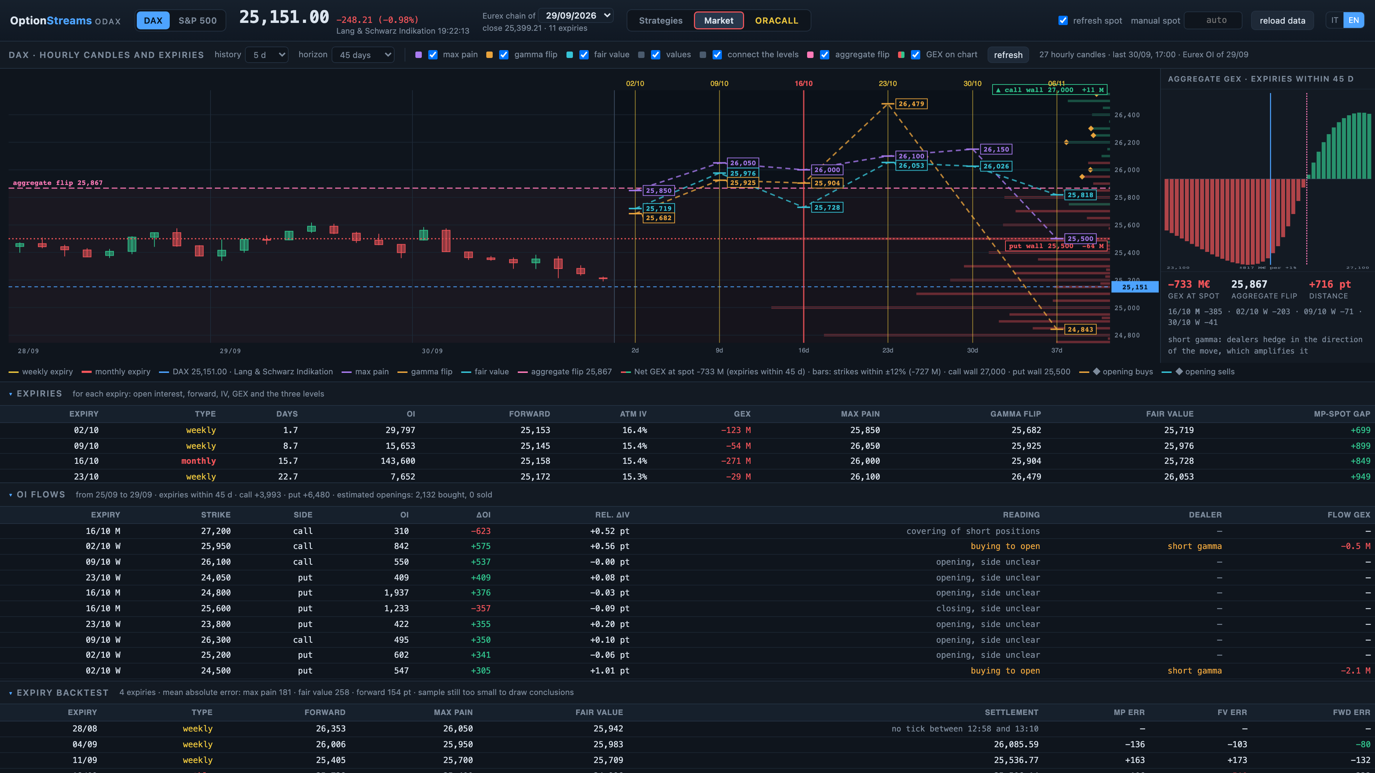Click the put wall 25,500 label
1375x773 pixels.
click(1056, 246)
